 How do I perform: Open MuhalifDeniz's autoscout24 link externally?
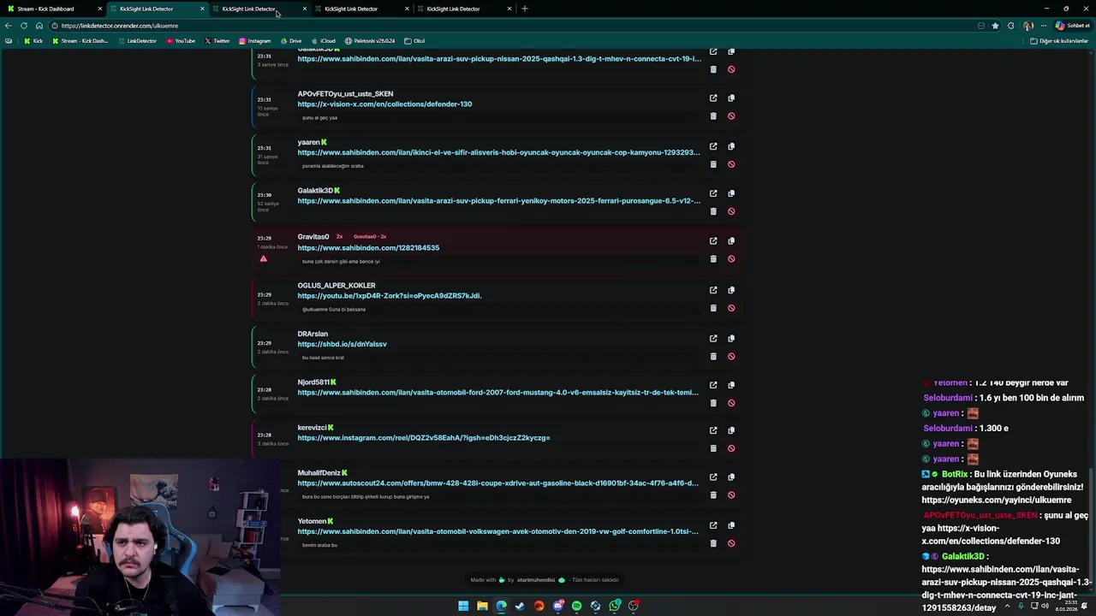(713, 477)
